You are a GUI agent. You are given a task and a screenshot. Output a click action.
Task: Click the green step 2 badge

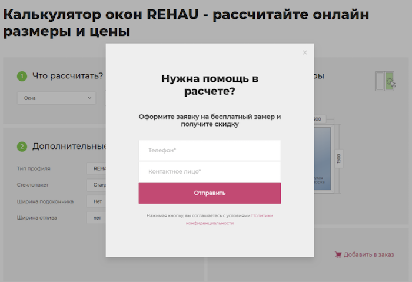(x=22, y=147)
